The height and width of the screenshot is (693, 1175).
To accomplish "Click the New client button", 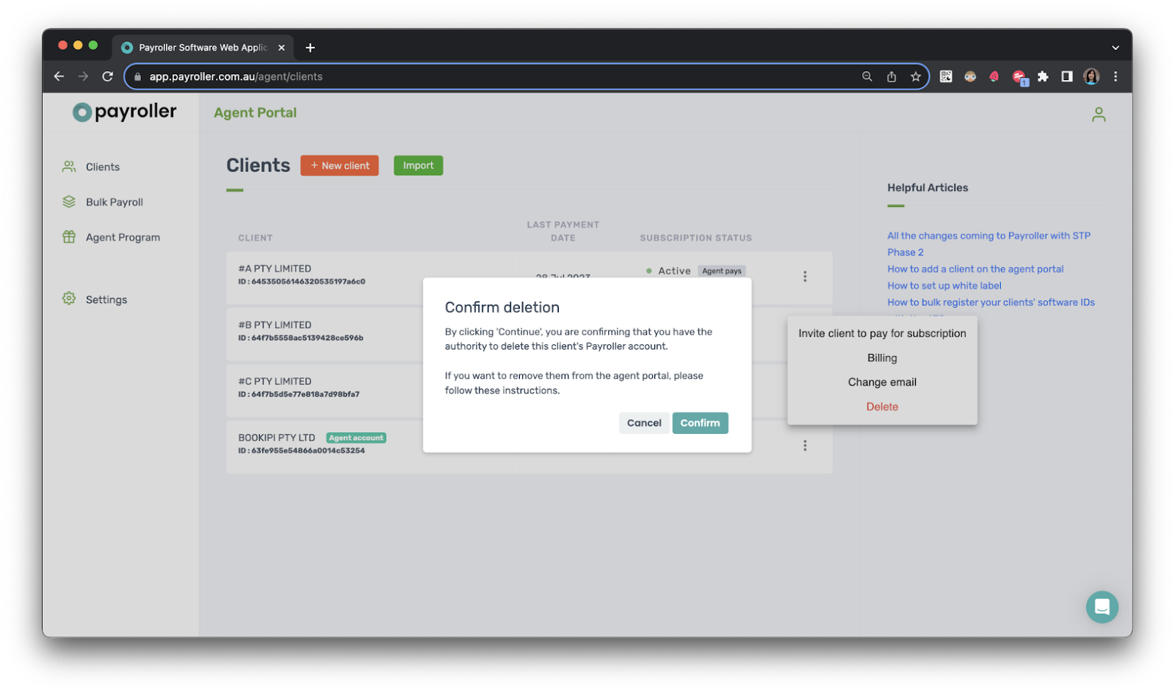I will [x=339, y=165].
